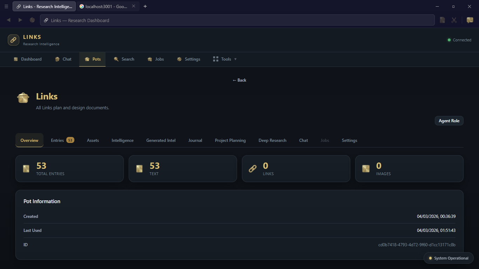Click the Search magnifier icon in navbar

click(116, 59)
